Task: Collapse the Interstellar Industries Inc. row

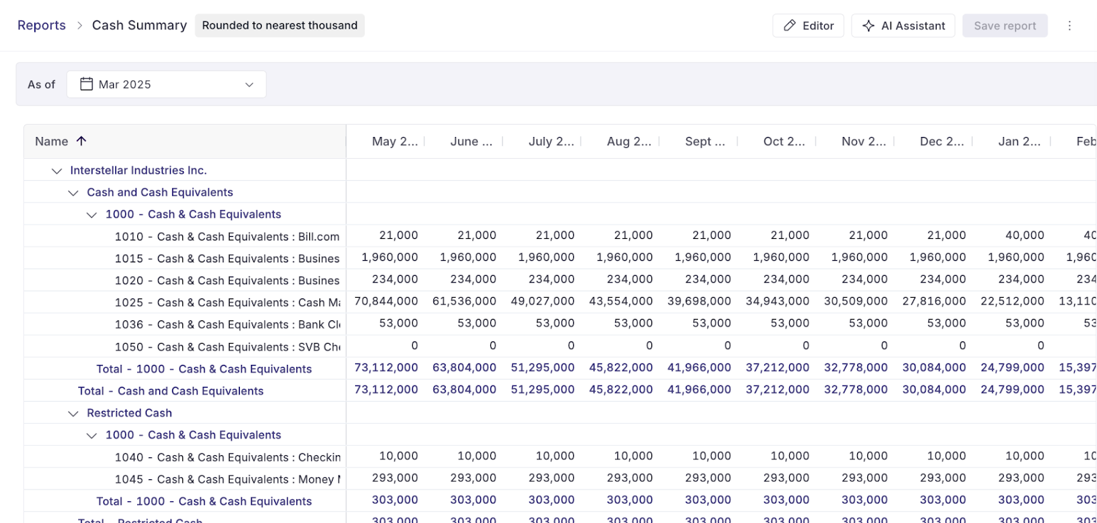Action: point(57,170)
